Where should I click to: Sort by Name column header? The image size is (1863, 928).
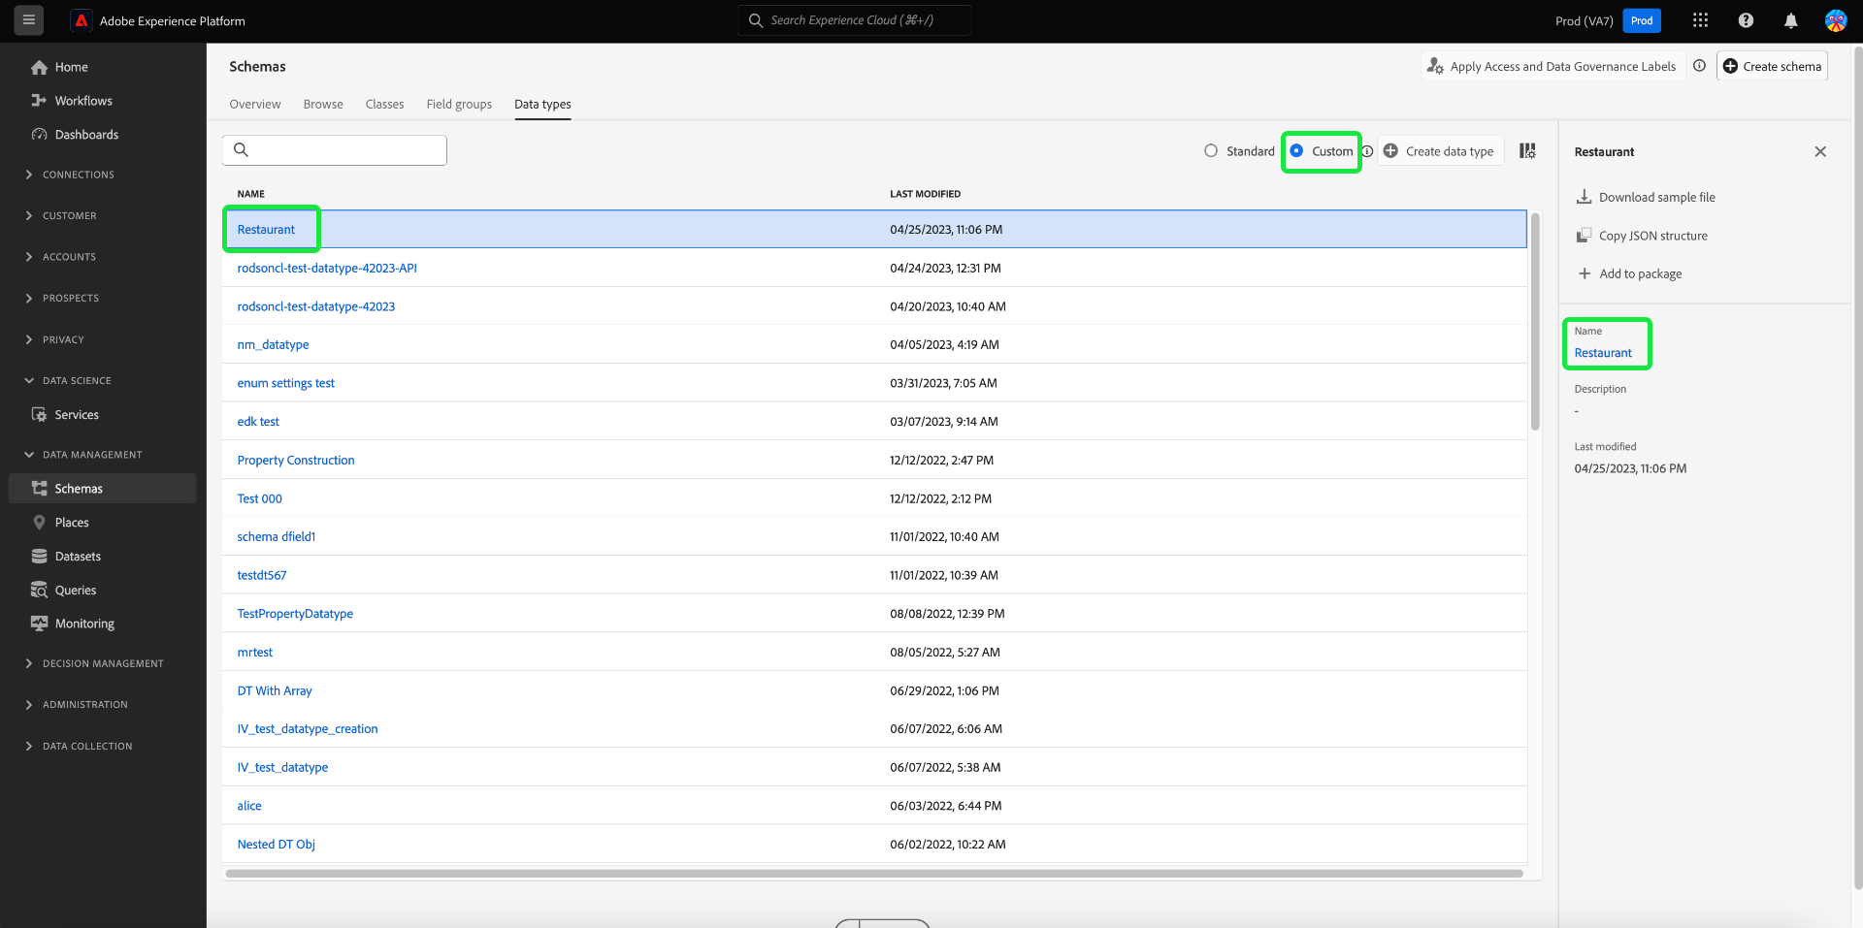click(250, 194)
